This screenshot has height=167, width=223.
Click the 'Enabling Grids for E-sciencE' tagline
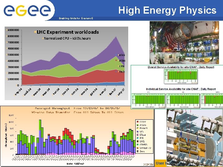click(x=76, y=18)
